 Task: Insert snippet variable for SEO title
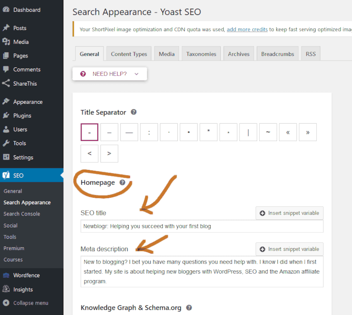coord(289,213)
